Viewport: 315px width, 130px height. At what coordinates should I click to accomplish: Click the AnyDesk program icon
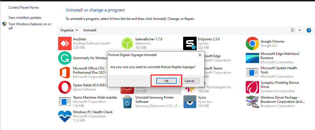pos(65,43)
